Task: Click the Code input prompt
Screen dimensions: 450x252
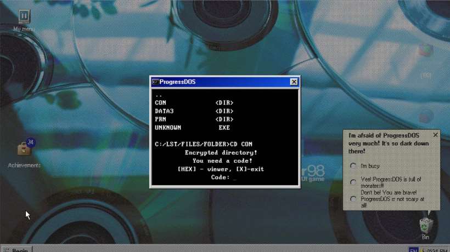Action: click(x=223, y=177)
